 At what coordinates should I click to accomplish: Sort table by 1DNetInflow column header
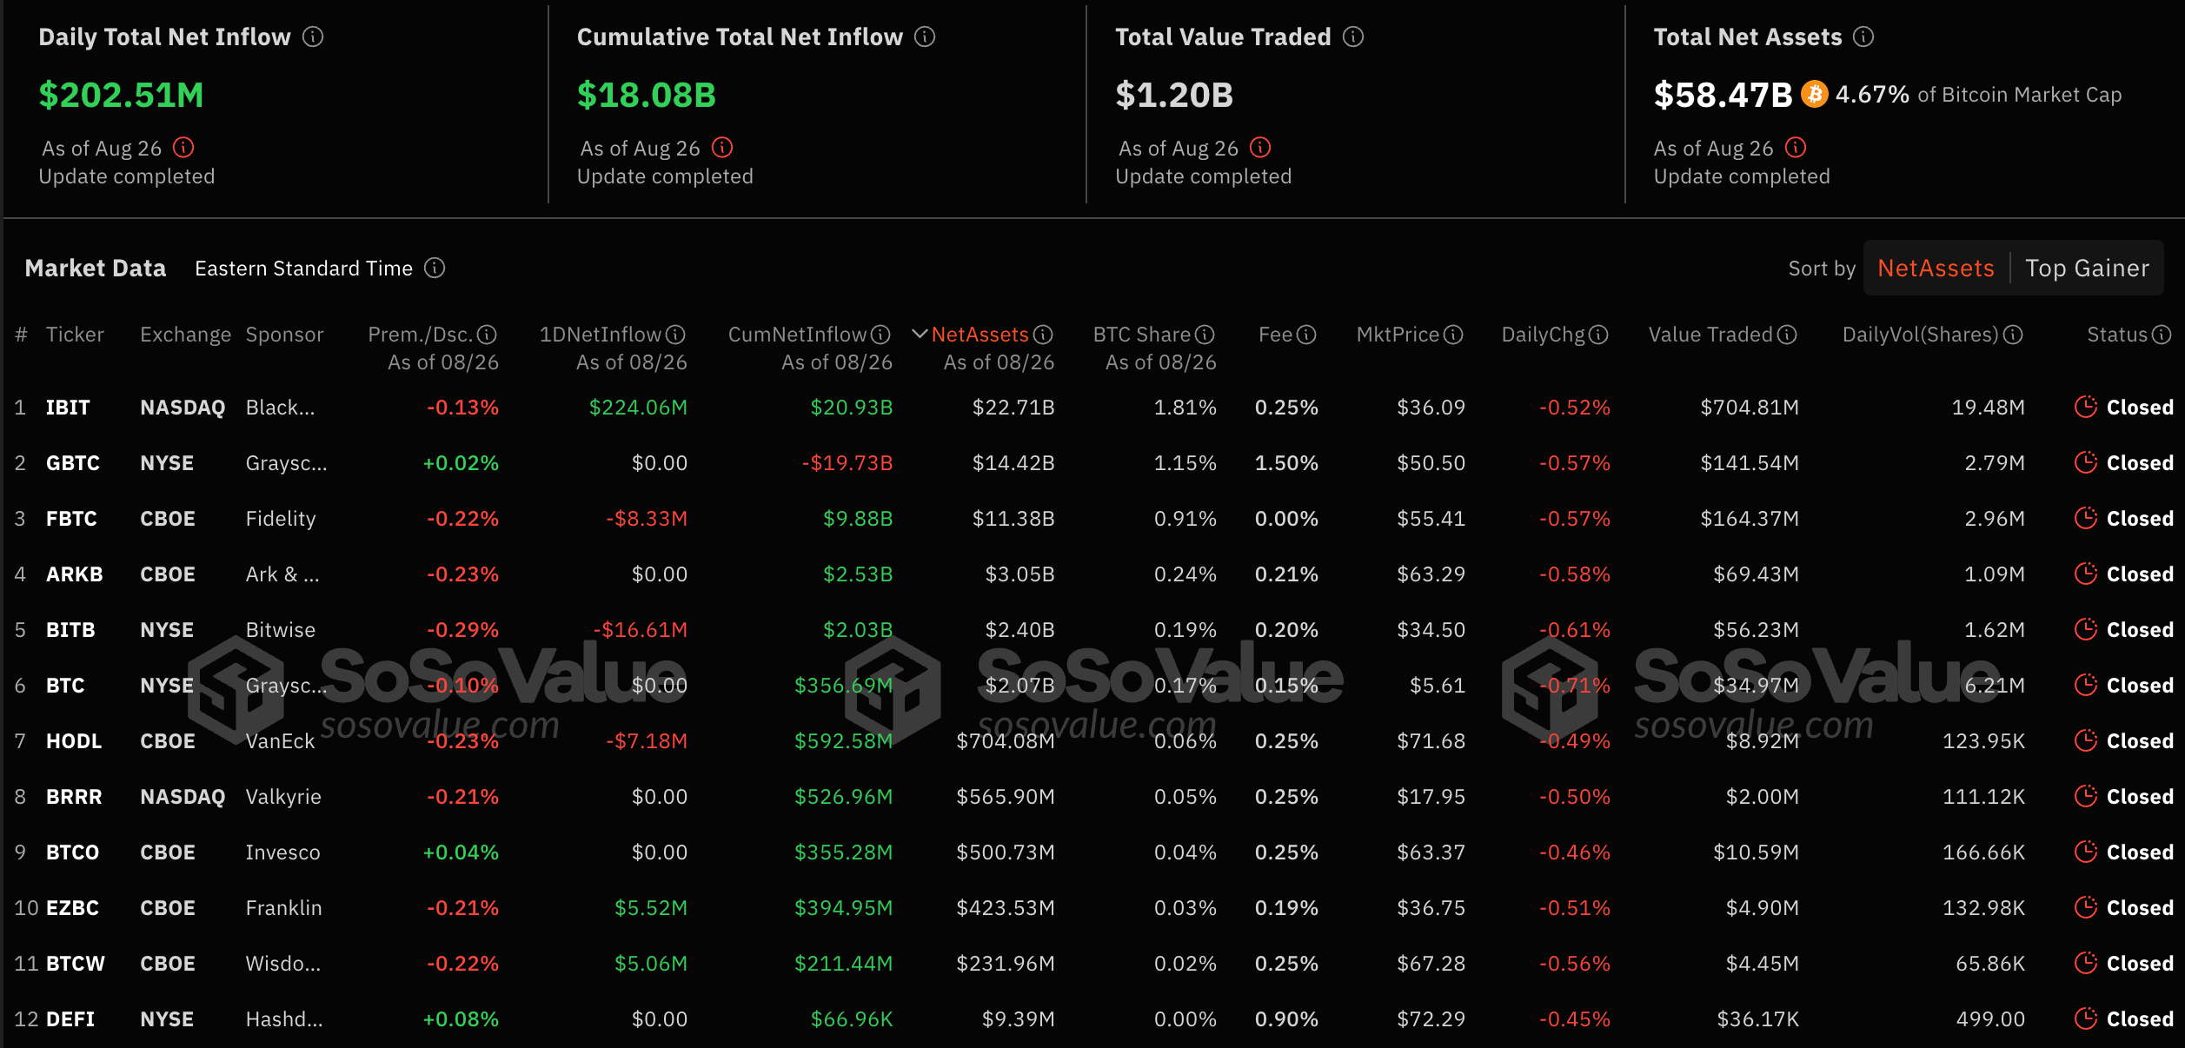coord(601,335)
